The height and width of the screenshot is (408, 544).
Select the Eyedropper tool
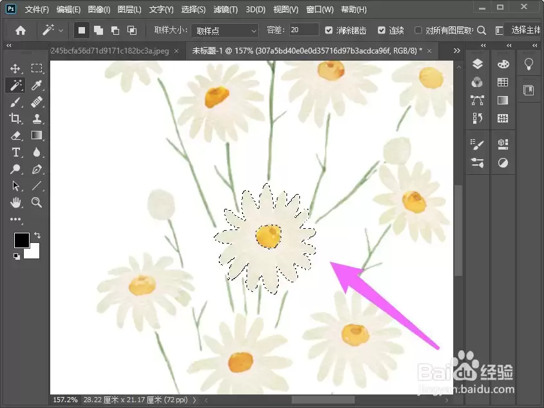point(37,85)
